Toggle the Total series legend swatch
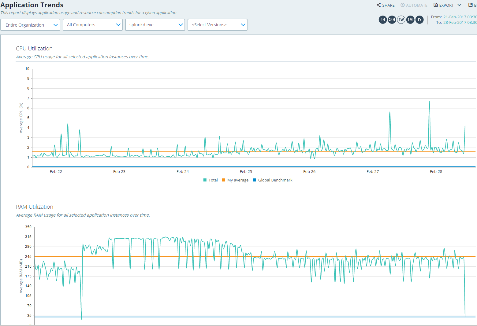This screenshot has width=477, height=326. point(205,180)
